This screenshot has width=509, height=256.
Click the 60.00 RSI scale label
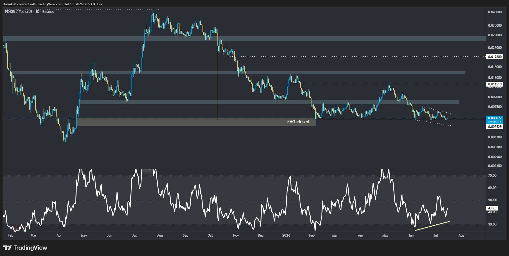(x=492, y=188)
